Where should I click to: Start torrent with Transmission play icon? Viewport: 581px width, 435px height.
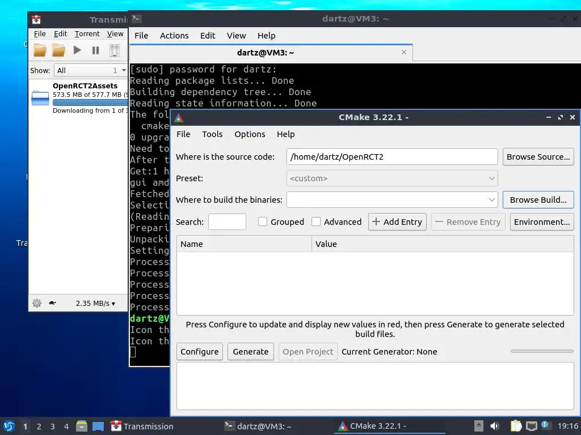[x=77, y=50]
